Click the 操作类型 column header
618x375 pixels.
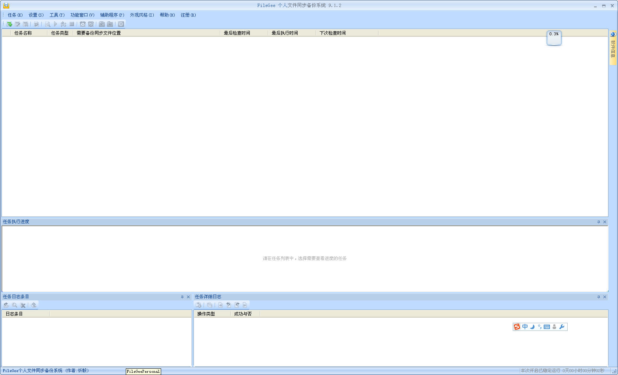coord(212,314)
